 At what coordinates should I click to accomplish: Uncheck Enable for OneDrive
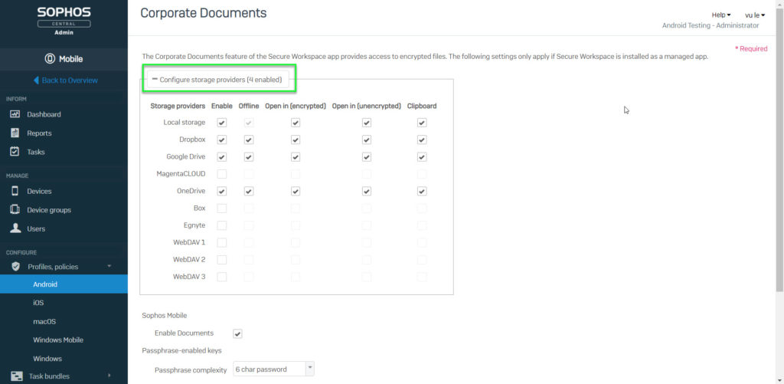click(222, 192)
